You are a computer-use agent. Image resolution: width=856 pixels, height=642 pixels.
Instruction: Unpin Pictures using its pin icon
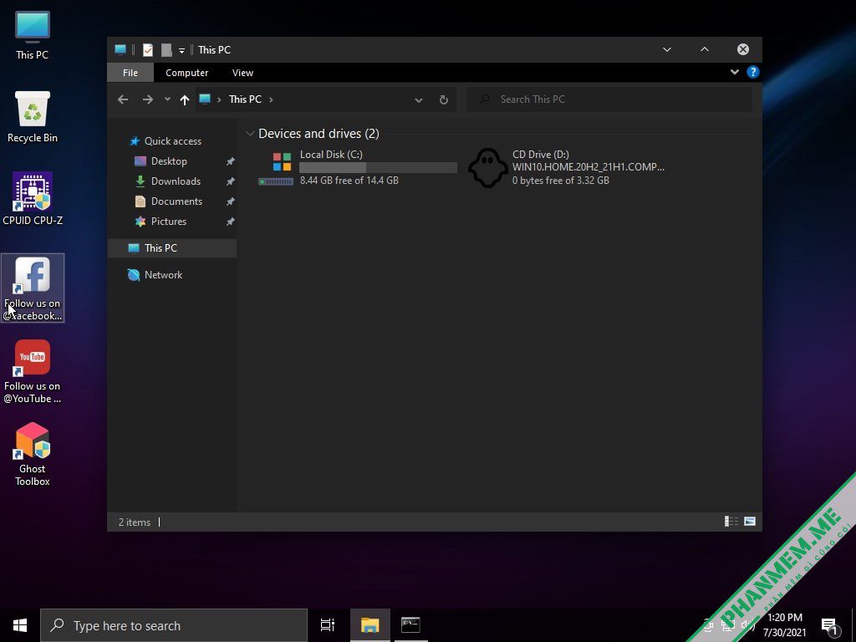tap(231, 222)
